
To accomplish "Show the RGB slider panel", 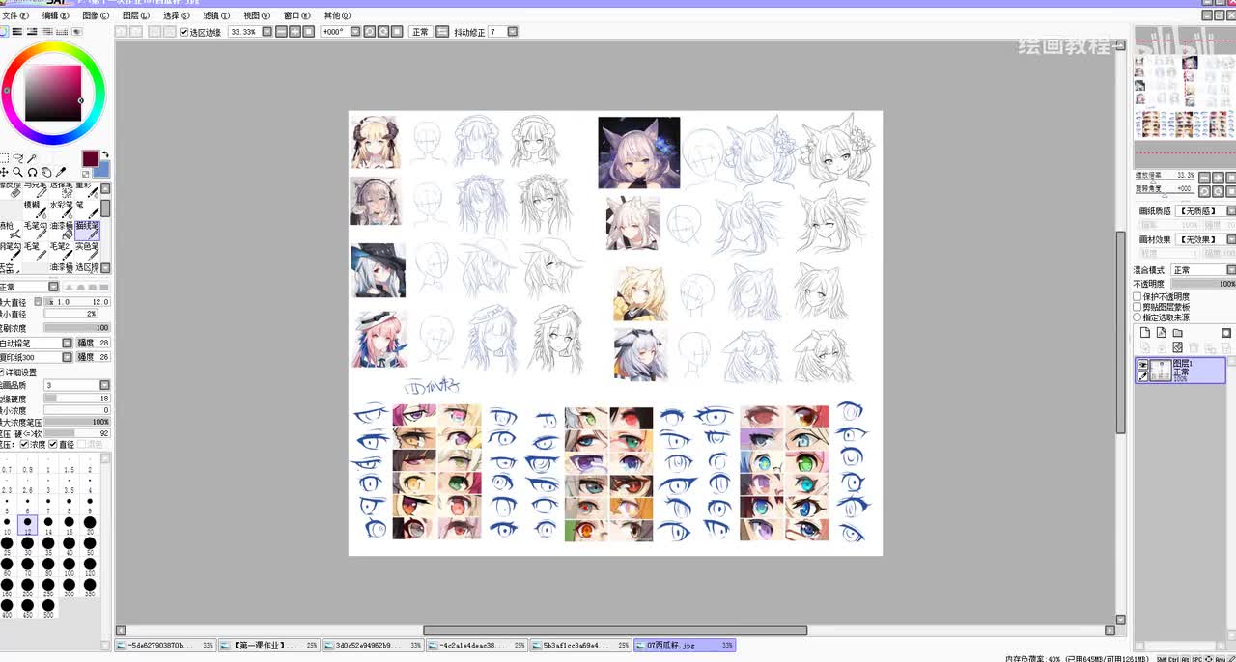I will 18,32.
